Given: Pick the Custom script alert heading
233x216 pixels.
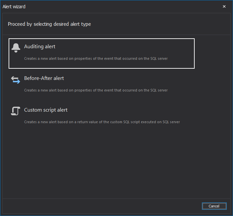Looking at the screenshot, I should click(x=46, y=110).
